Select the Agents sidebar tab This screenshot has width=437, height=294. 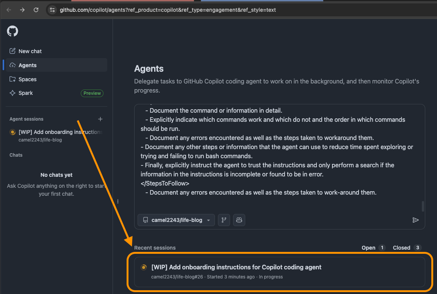pos(27,65)
